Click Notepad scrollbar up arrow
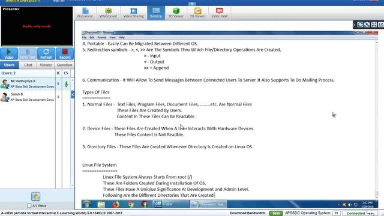 [377, 43]
